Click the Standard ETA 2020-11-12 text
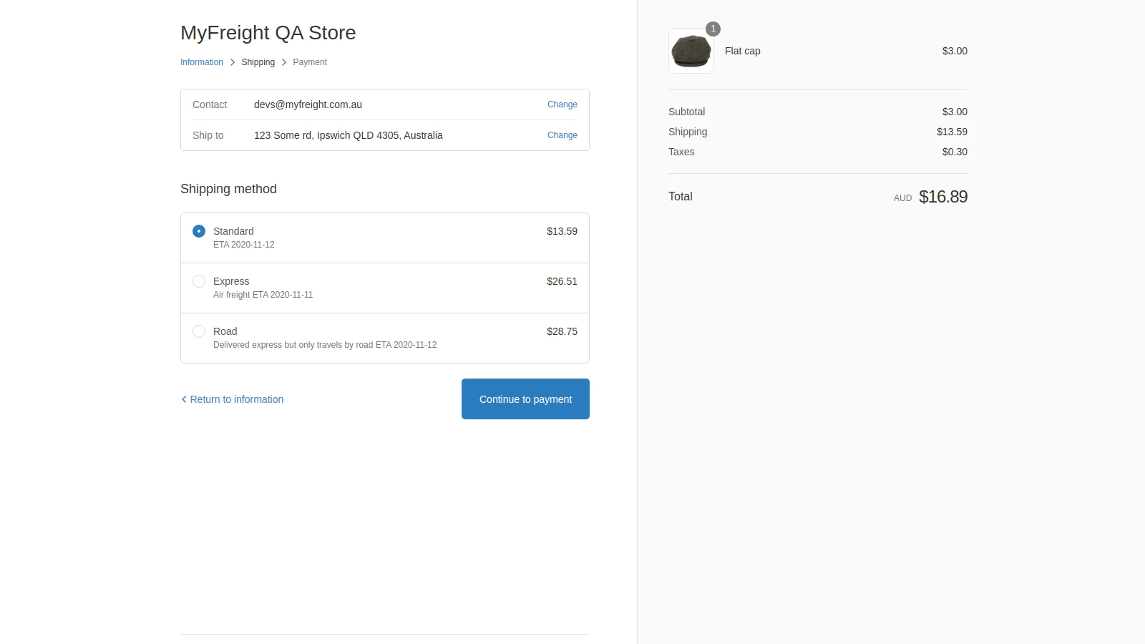1145x644 pixels. point(244,245)
